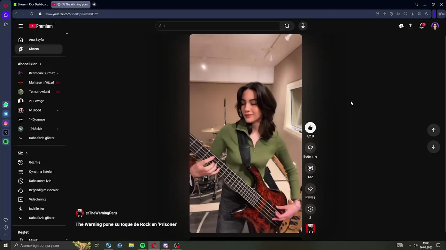The width and height of the screenshot is (446, 250).
Task: Open İndirilenler page
Action: click(x=39, y=209)
